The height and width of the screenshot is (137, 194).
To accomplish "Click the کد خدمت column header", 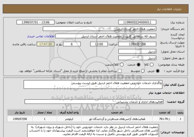I will click(165, 112).
